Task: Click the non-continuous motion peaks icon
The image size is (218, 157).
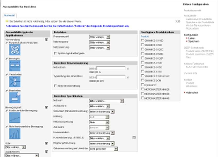Action: (15, 134)
